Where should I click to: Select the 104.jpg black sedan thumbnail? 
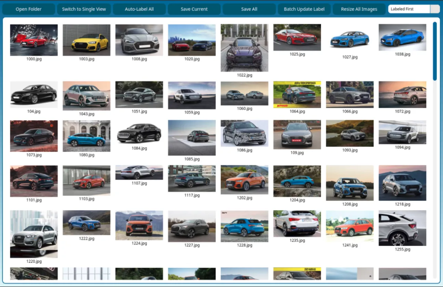pyautogui.click(x=34, y=95)
